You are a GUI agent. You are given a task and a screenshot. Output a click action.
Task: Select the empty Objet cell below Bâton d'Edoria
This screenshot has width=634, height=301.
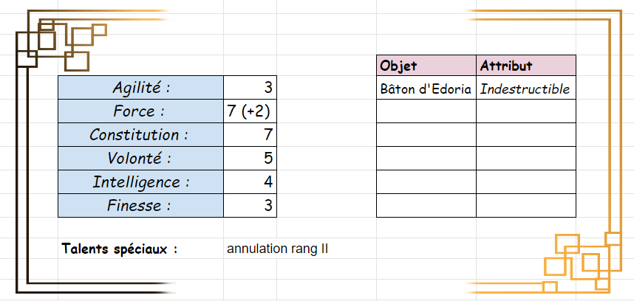click(426, 111)
